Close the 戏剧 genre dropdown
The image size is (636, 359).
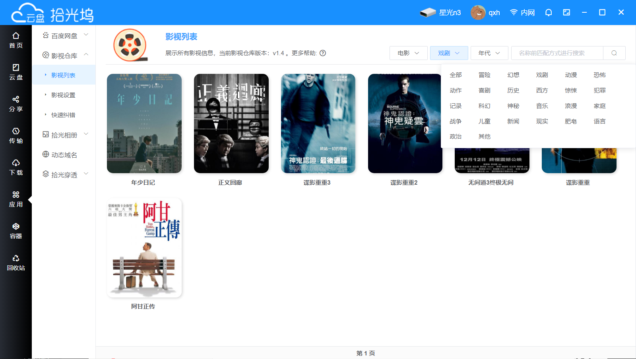tap(449, 53)
